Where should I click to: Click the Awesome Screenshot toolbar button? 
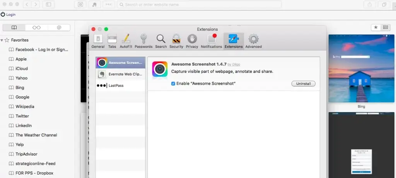click(x=80, y=5)
